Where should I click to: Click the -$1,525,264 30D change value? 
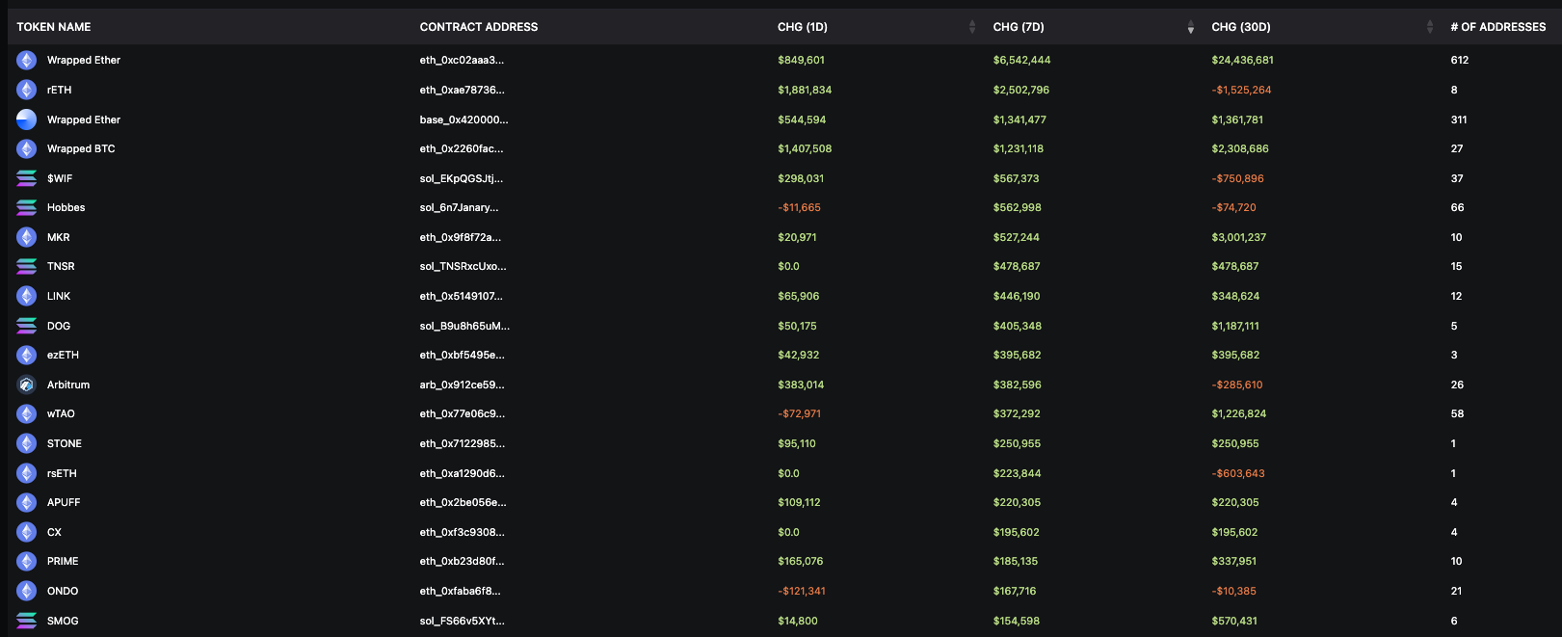click(x=1241, y=90)
